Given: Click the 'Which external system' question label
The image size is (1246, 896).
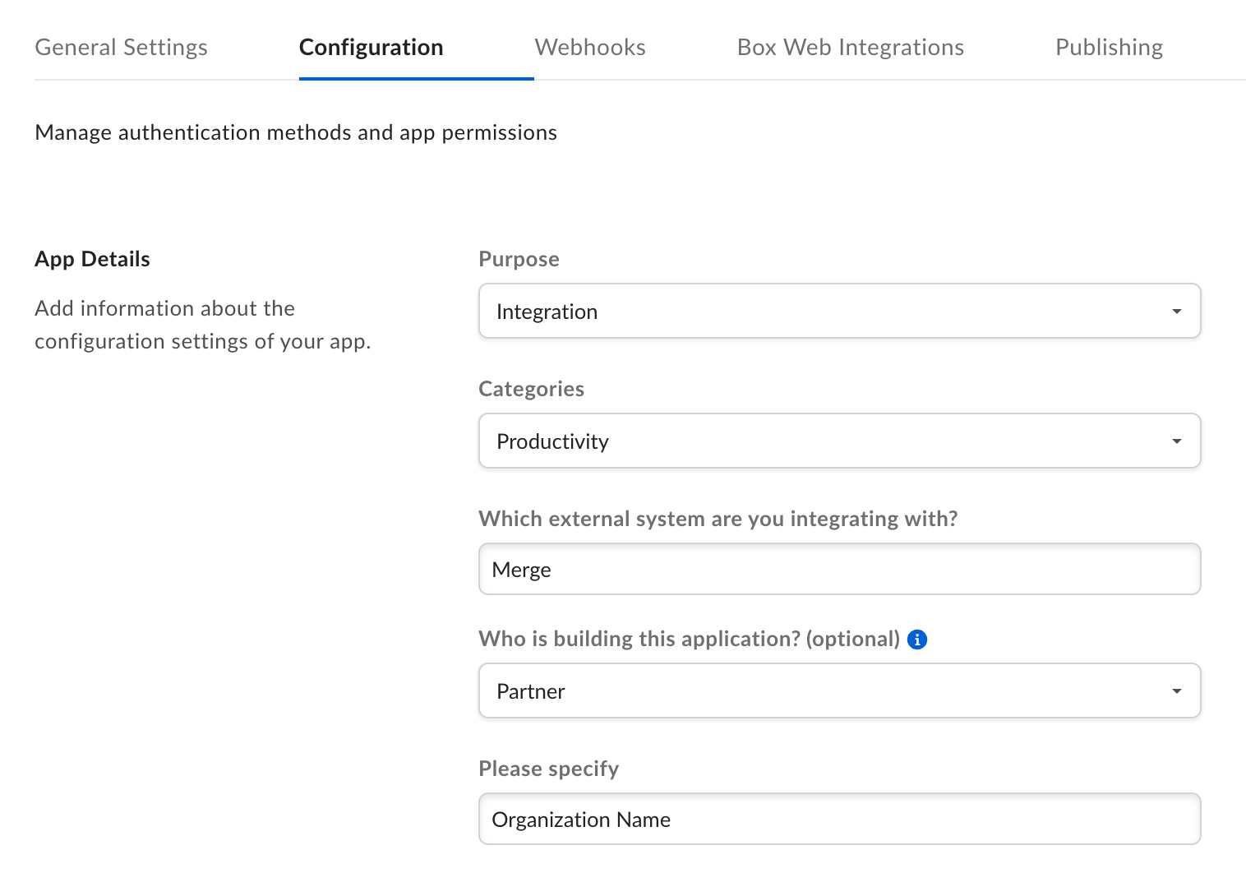Looking at the screenshot, I should pos(718,520).
